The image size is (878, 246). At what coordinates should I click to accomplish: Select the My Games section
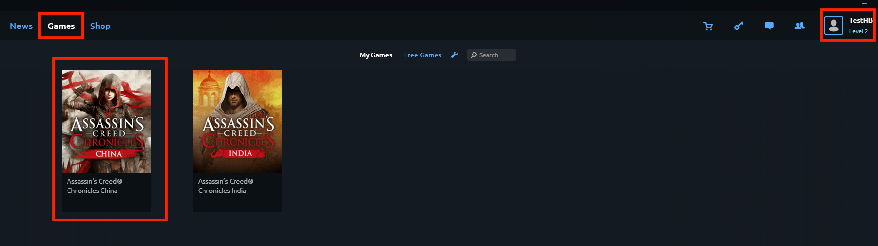pyautogui.click(x=376, y=55)
